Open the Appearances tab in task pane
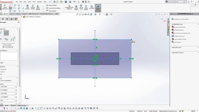This screenshot has width=199, height=112. [168, 30]
